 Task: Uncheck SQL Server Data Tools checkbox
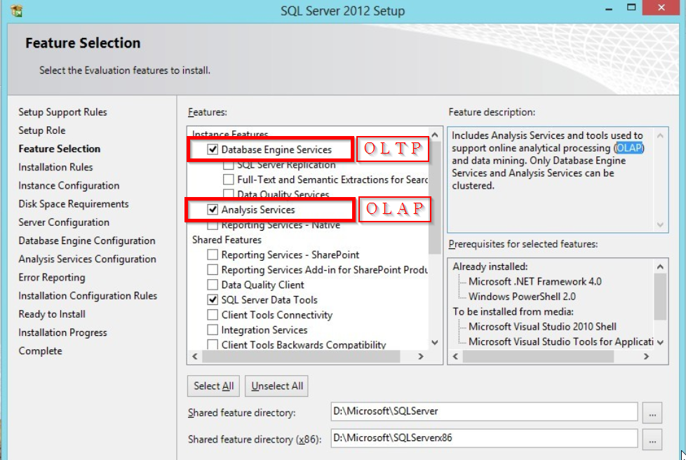[x=213, y=299]
